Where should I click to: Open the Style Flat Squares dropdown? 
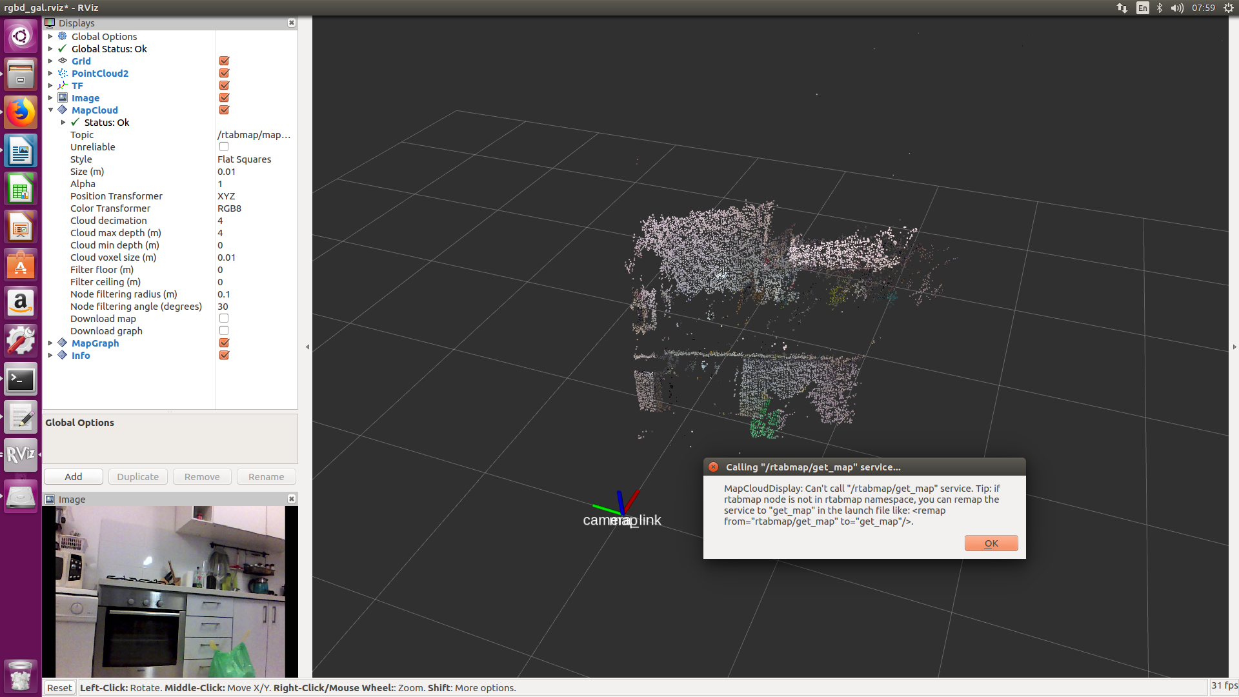[x=256, y=159]
